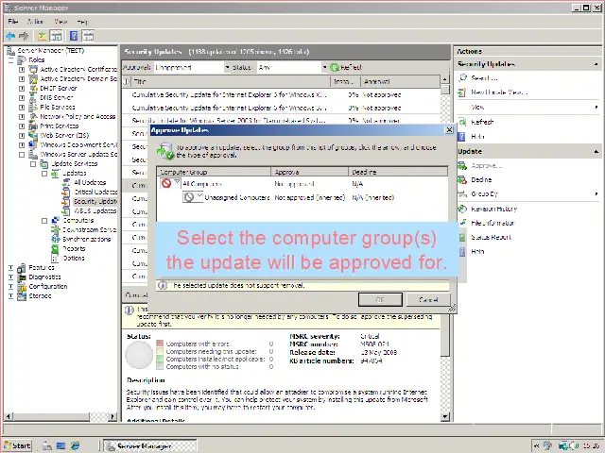Click Cancel in the Approve Updates dialog
Viewport: 605px width, 453px height.
point(428,299)
